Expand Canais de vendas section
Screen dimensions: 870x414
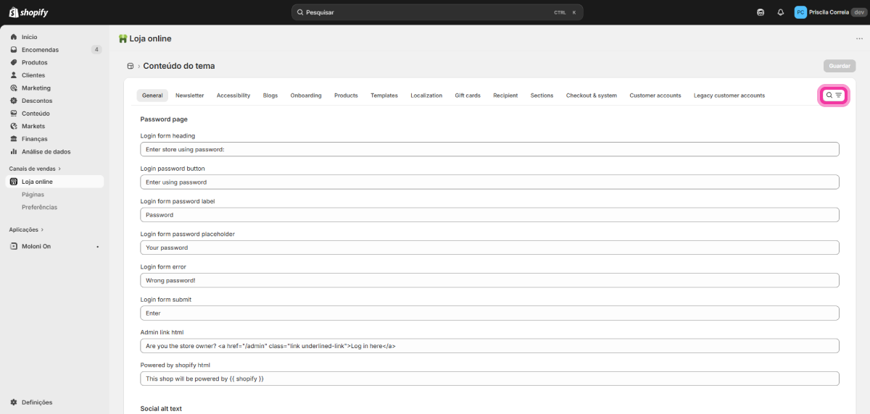pos(36,169)
